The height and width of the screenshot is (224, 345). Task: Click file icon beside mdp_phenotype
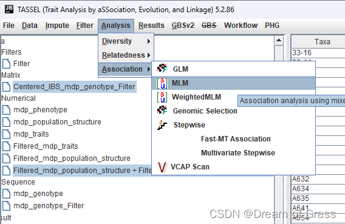[x=7, y=110]
